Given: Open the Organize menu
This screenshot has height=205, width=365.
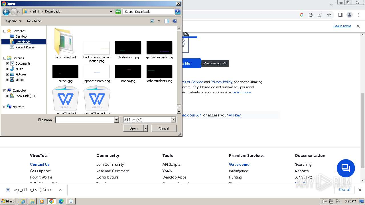Looking at the screenshot, I should tap(13, 21).
